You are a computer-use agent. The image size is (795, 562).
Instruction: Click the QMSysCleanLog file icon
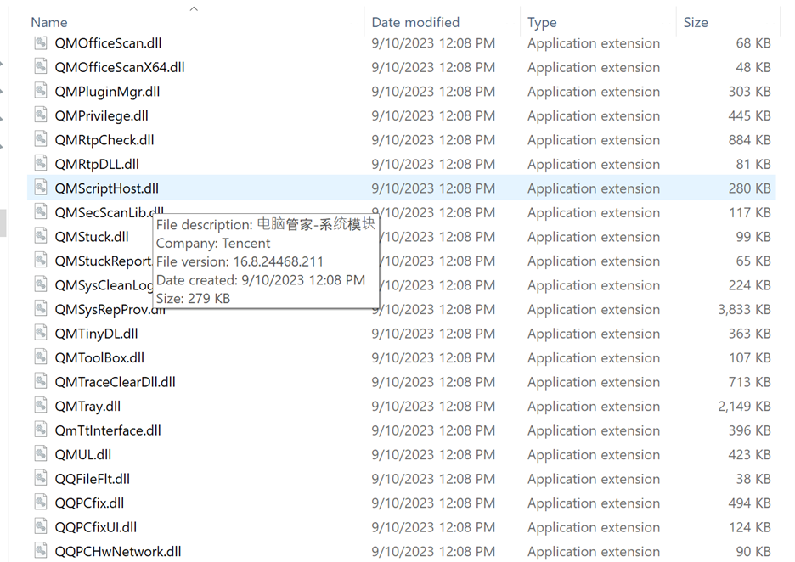coord(41,284)
